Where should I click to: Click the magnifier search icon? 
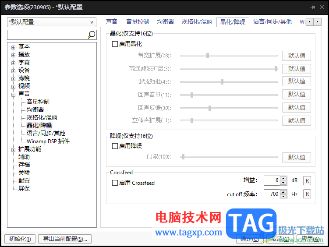coord(92,35)
